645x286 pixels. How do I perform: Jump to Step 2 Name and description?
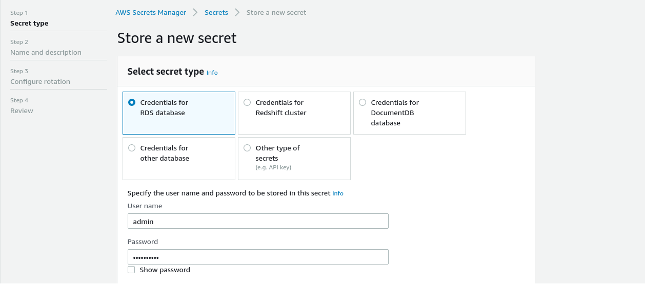pos(46,52)
